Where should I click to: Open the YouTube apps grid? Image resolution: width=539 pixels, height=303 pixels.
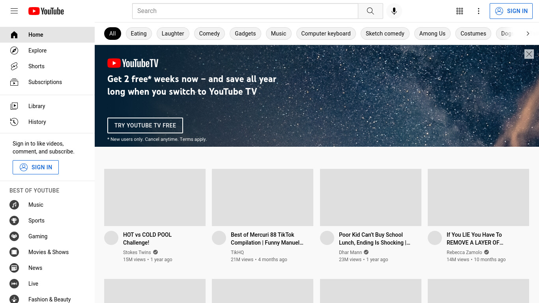click(460, 11)
